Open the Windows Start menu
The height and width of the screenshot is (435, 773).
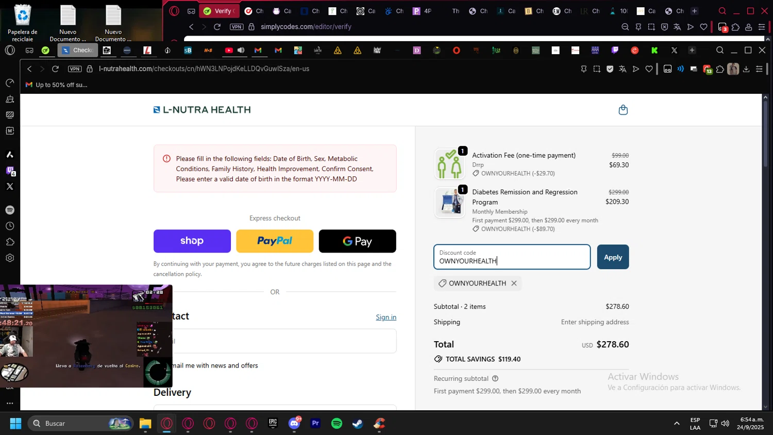15,424
